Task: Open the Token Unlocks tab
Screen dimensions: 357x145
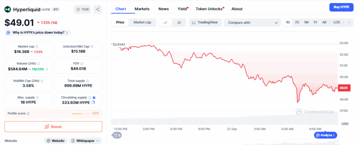Action: [x=209, y=9]
